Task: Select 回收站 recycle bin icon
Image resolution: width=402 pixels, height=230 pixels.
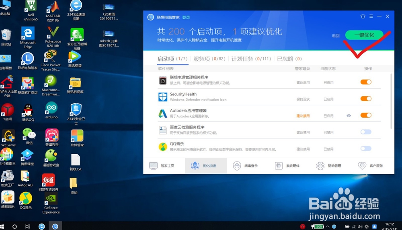Action: [x=6, y=37]
